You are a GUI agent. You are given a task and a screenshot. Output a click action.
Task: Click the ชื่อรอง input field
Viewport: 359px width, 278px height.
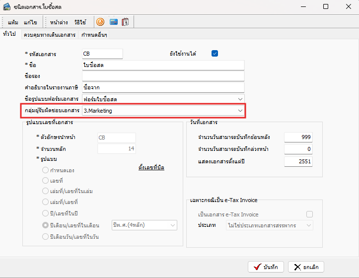(x=163, y=76)
